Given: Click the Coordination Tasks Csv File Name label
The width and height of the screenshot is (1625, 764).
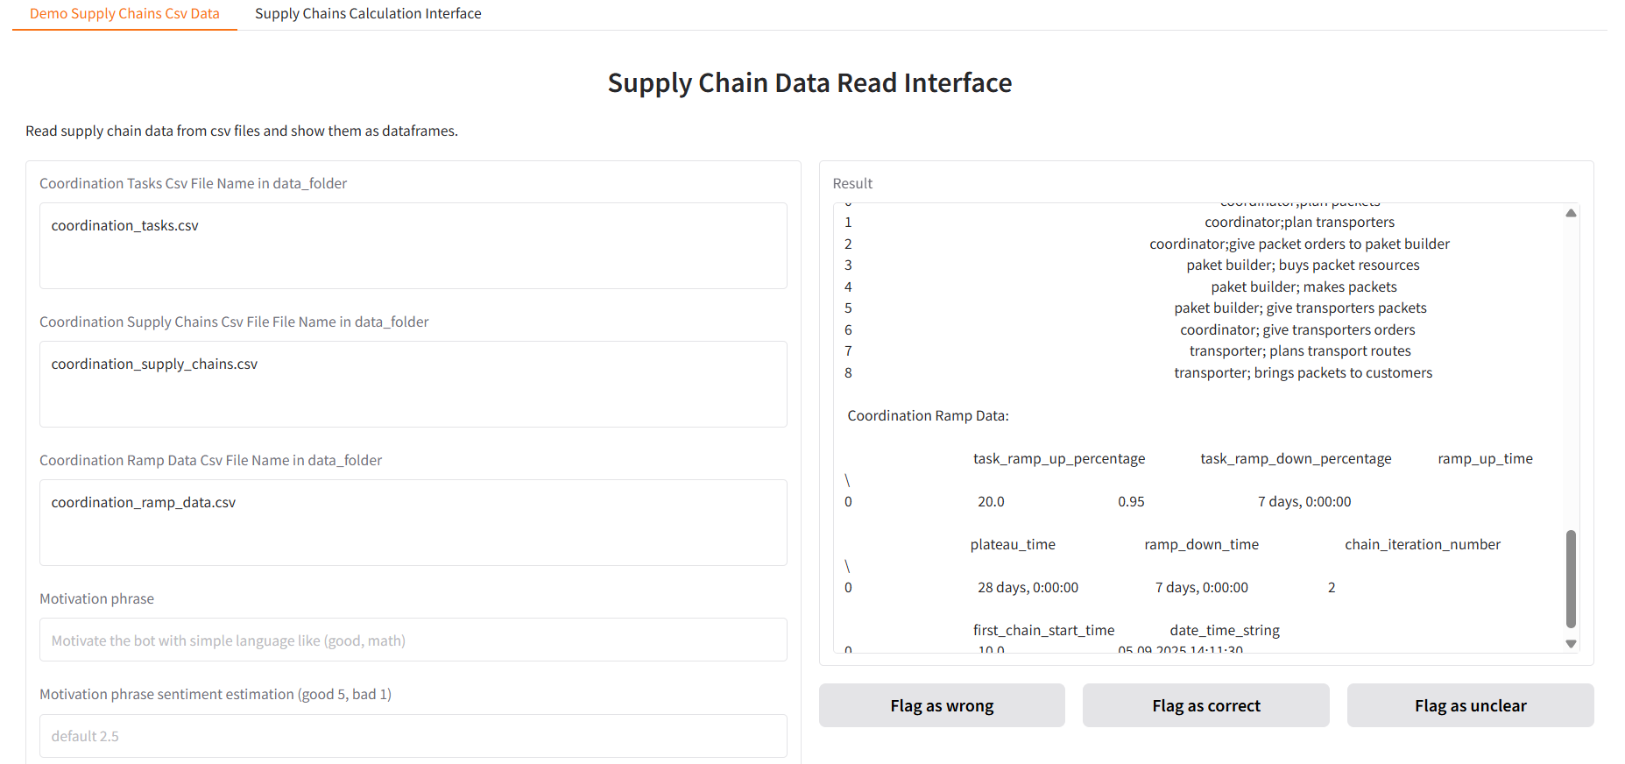Looking at the screenshot, I should tap(194, 183).
